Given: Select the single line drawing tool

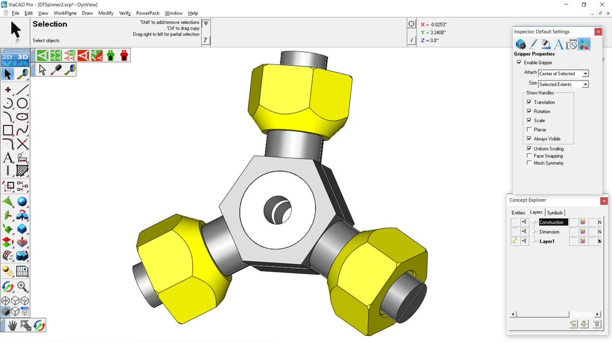Looking at the screenshot, I should tap(22, 89).
